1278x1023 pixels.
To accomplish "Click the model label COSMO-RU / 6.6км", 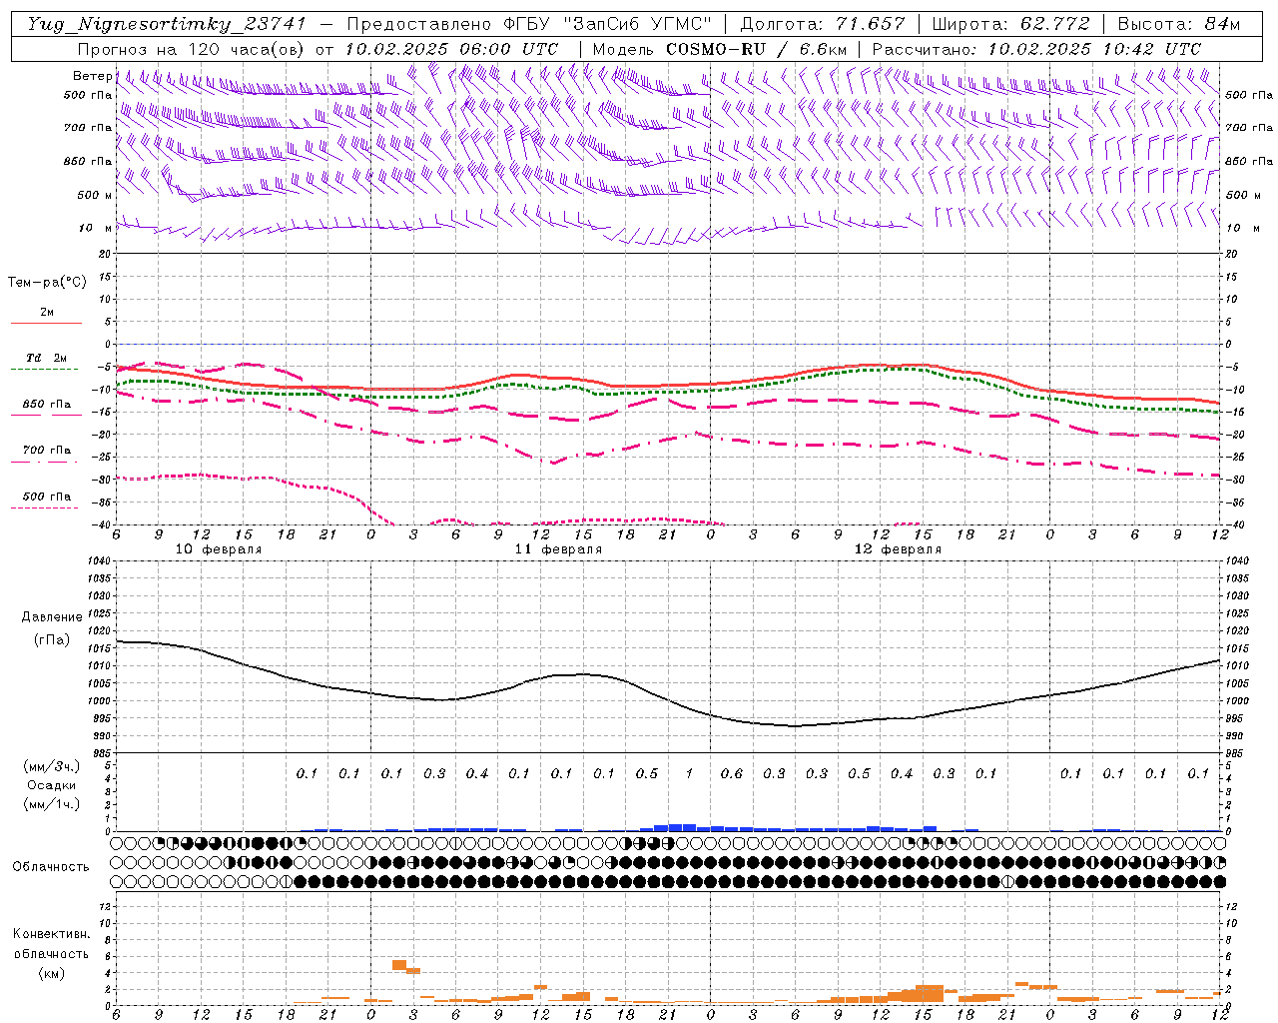I will click(756, 49).
